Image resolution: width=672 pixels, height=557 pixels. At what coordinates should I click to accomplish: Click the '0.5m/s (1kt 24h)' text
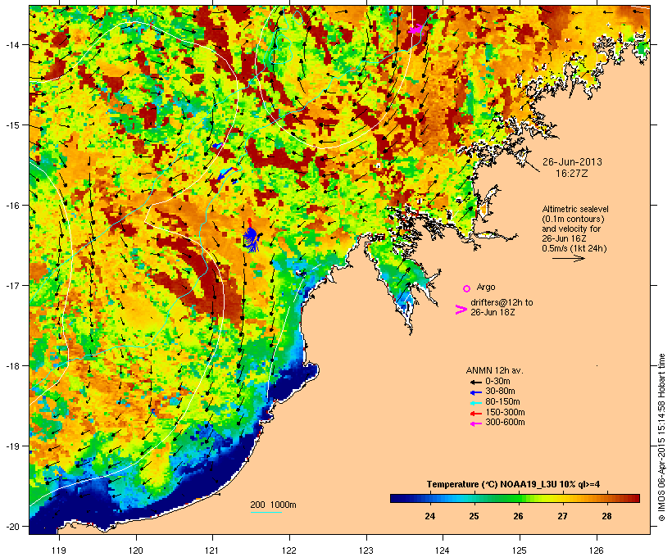pos(574,248)
